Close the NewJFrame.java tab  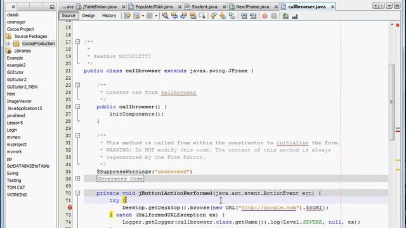point(277,7)
